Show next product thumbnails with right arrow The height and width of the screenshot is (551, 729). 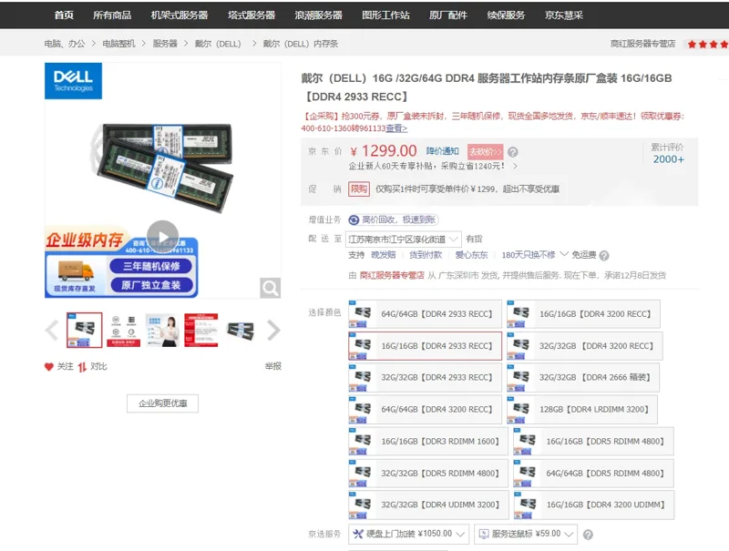click(x=274, y=331)
